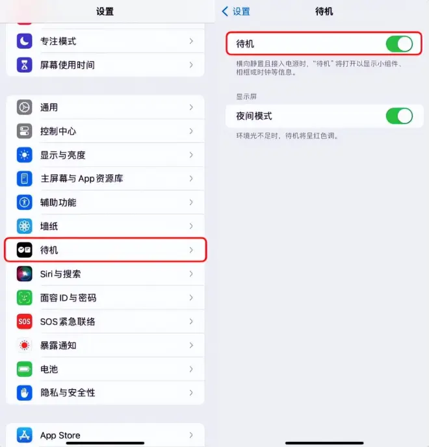Tap the Focus mode moon icon
The height and width of the screenshot is (447, 429).
24,41
